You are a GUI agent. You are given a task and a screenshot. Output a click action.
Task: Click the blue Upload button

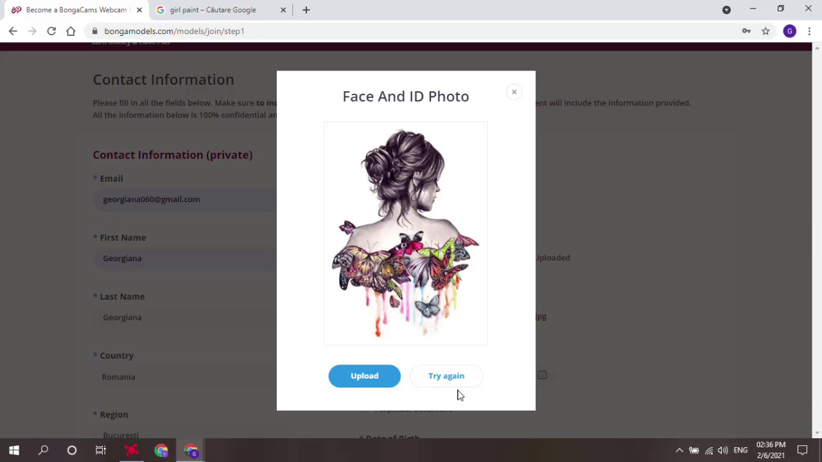coord(364,376)
